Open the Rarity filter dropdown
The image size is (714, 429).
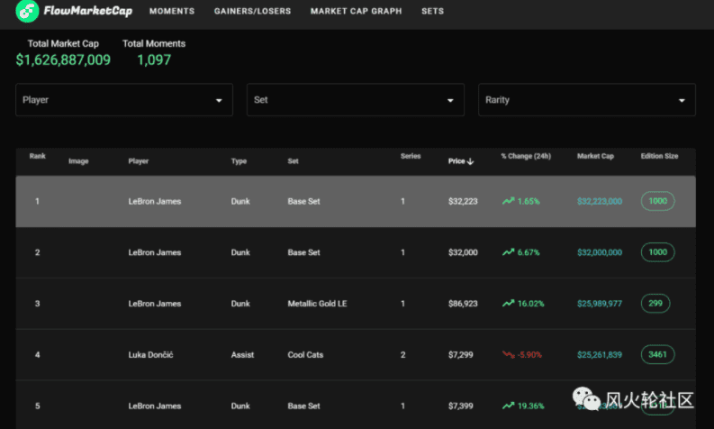(587, 100)
